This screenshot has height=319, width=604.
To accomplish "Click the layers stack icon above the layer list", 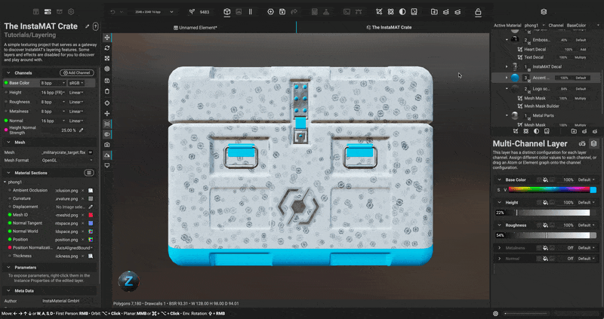I will point(544,12).
